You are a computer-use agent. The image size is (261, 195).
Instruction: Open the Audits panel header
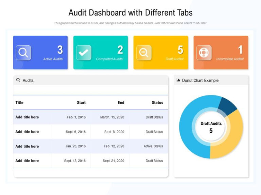coord(91,80)
